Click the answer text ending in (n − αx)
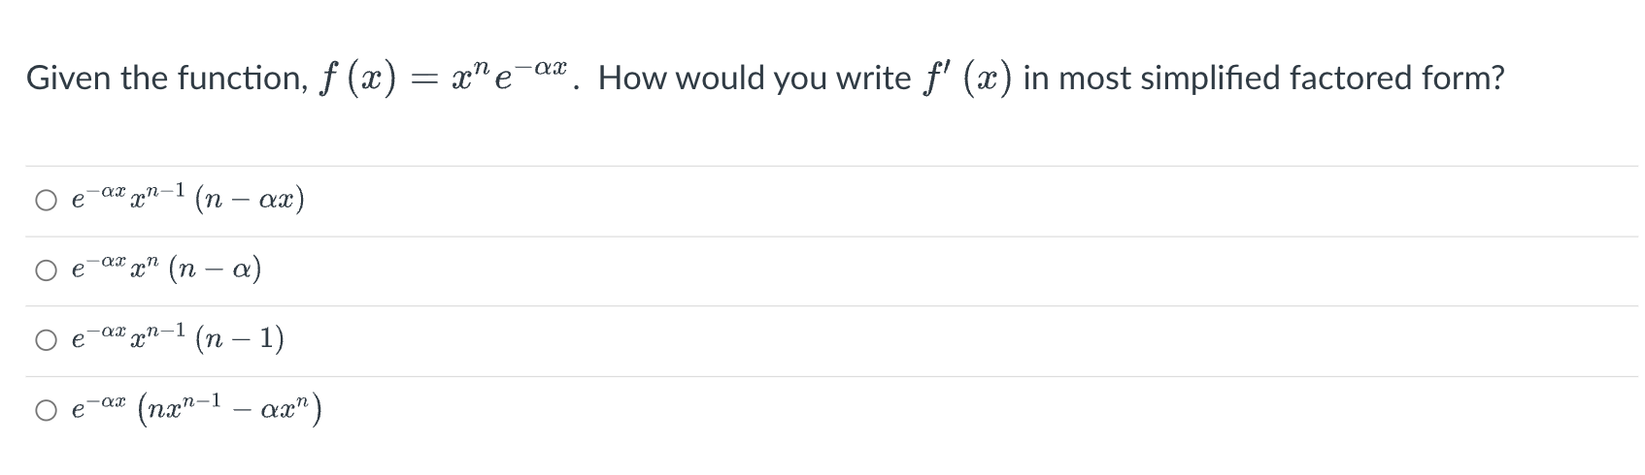The image size is (1645, 475). click(x=188, y=199)
